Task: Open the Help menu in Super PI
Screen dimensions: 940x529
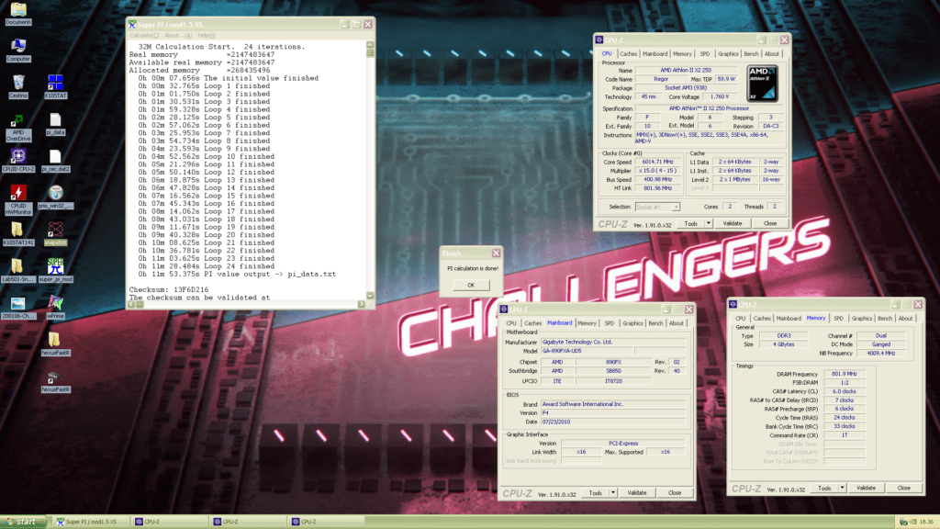Action: pyautogui.click(x=207, y=36)
